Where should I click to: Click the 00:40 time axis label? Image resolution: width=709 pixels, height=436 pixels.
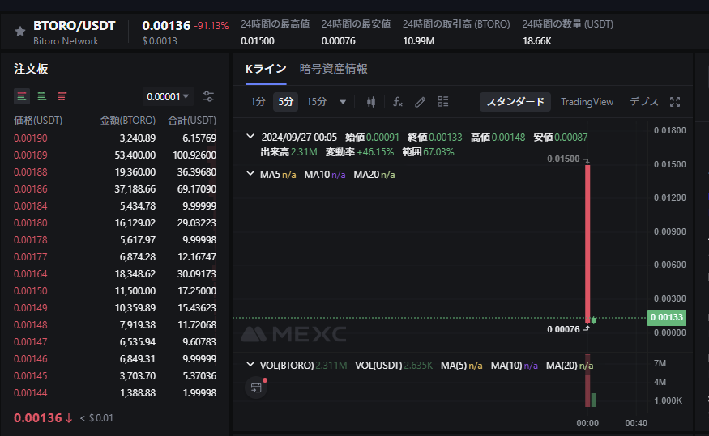[x=636, y=423]
